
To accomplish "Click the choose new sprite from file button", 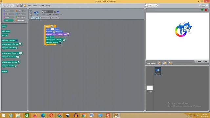I will [x=165, y=63].
